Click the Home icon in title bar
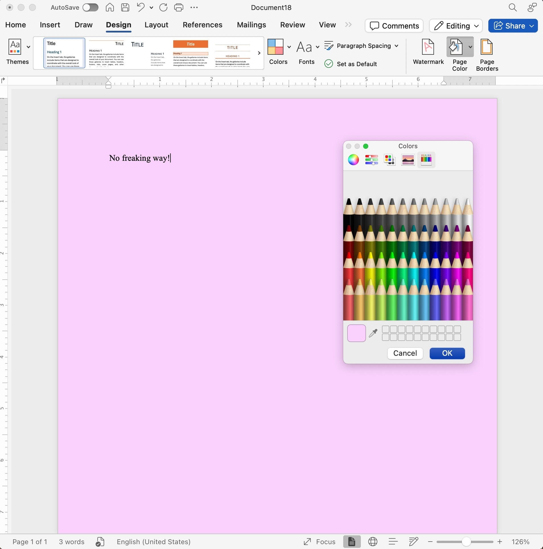Screen dimensions: 543x549 point(110,7)
